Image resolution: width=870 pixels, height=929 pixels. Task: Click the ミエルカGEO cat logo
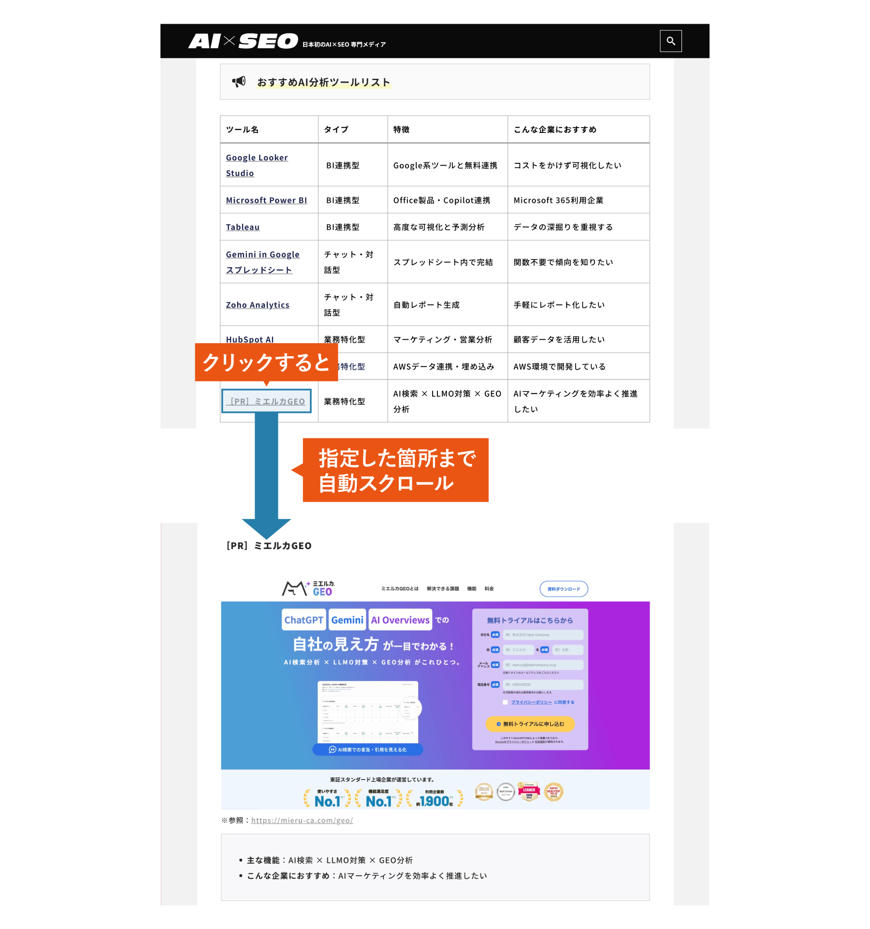coord(309,588)
